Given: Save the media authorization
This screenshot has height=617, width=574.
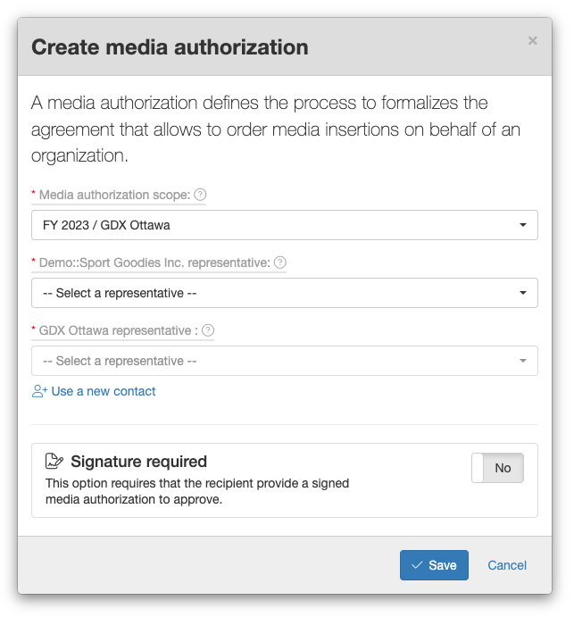Looking at the screenshot, I should 434,565.
